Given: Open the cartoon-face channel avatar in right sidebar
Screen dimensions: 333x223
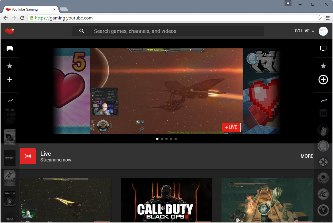Looking at the screenshot, I should click(x=323, y=130).
